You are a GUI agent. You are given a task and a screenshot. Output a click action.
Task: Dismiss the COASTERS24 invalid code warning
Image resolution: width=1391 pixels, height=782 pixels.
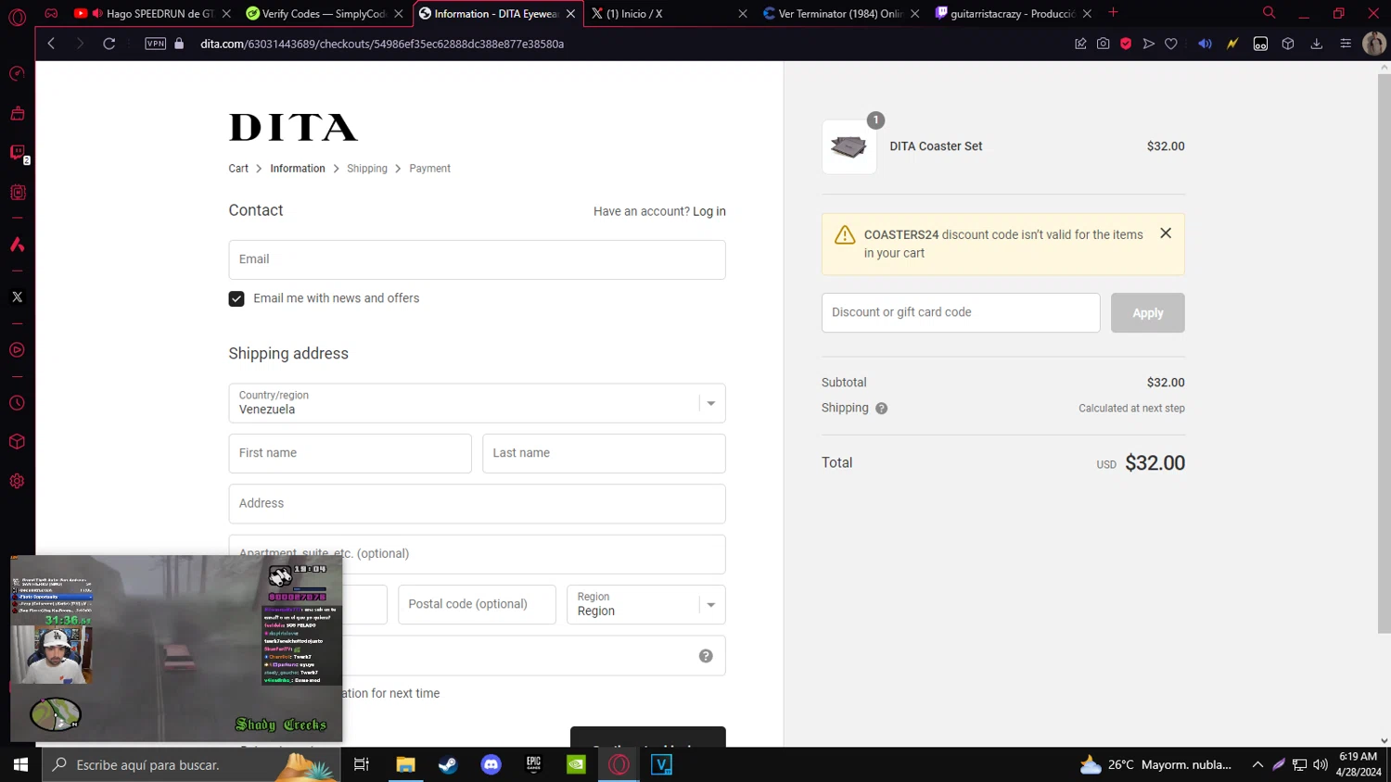[x=1166, y=233]
